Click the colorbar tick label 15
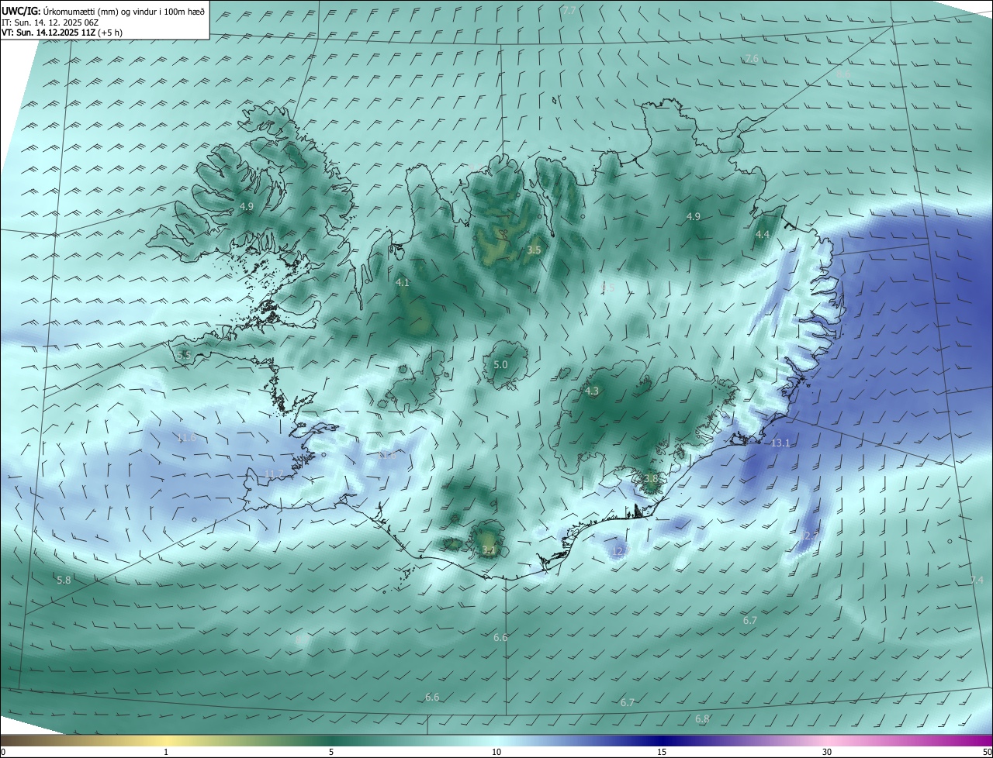The image size is (993, 758). click(x=662, y=752)
